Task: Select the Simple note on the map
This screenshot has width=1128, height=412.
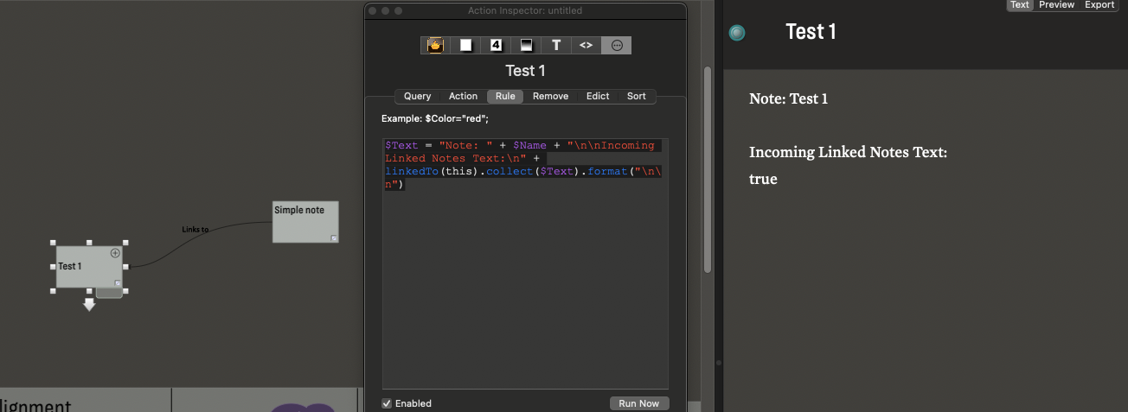Action: point(304,222)
